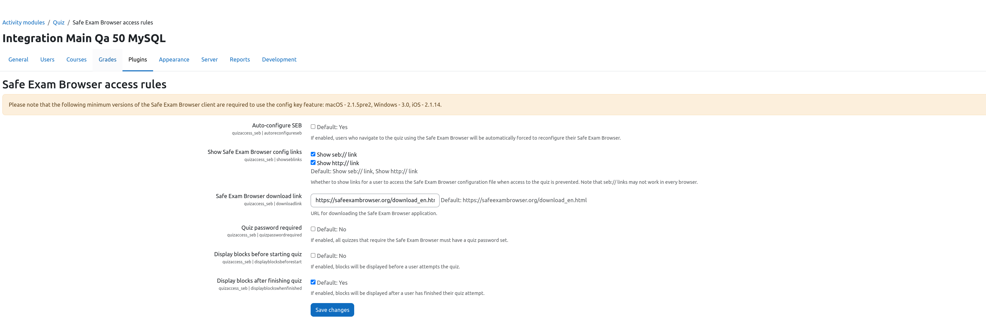Follow the Activity modules breadcrumb link
The width and height of the screenshot is (986, 335).
23,22
